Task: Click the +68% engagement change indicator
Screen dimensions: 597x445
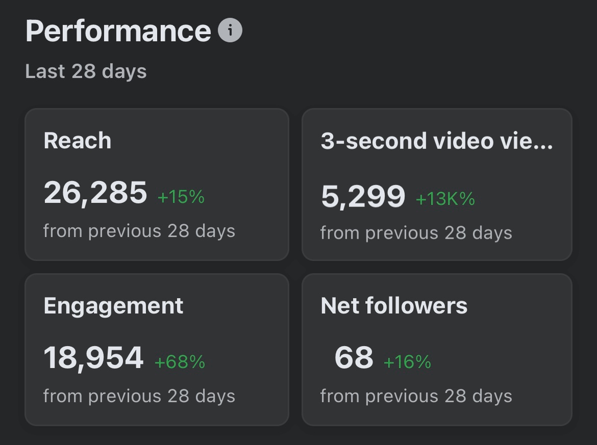Action: [x=180, y=362]
